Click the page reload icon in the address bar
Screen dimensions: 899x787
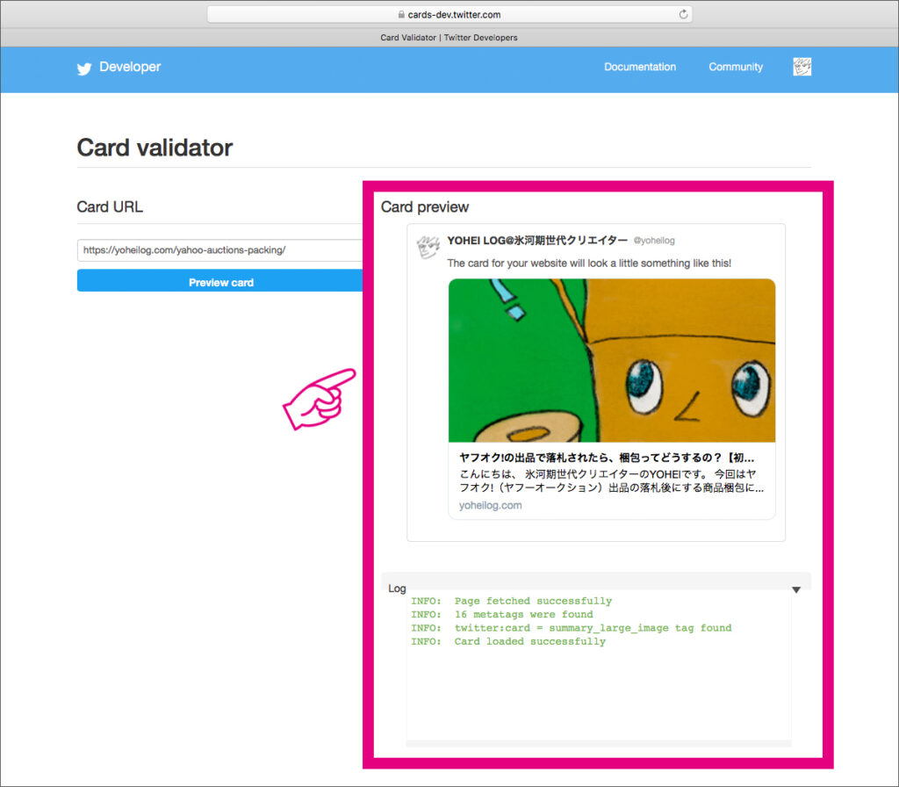click(x=684, y=13)
